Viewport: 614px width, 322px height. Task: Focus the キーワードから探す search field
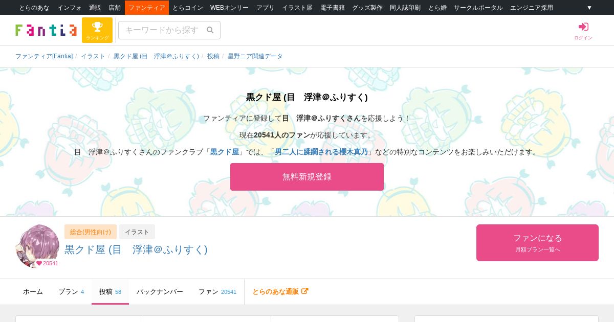click(x=169, y=30)
